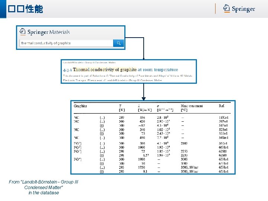Click reference '66Ho1' in table

223,147
